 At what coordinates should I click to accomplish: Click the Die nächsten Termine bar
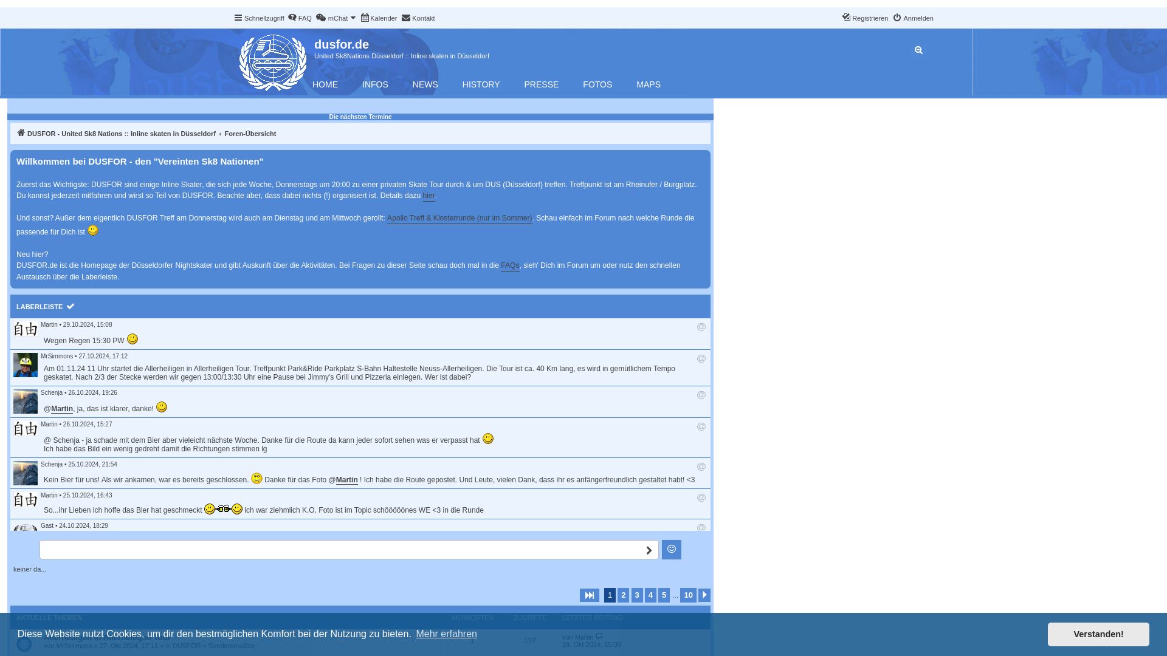(360, 117)
